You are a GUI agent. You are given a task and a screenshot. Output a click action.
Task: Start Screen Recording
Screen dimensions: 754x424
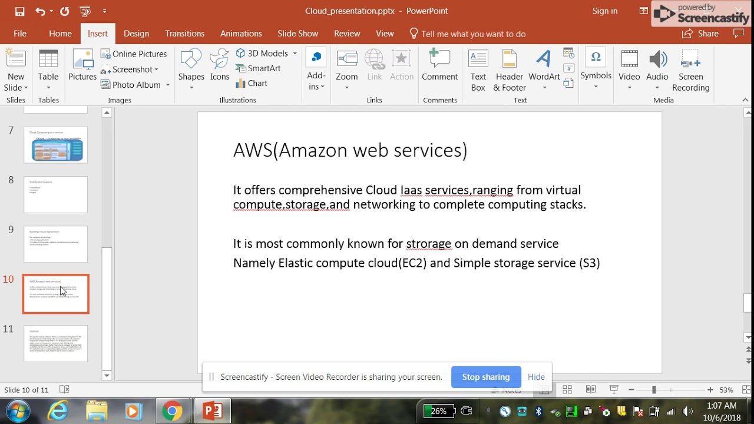pyautogui.click(x=691, y=71)
